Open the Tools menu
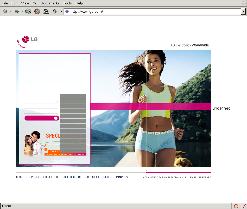247x209 pixels. (x=67, y=3)
